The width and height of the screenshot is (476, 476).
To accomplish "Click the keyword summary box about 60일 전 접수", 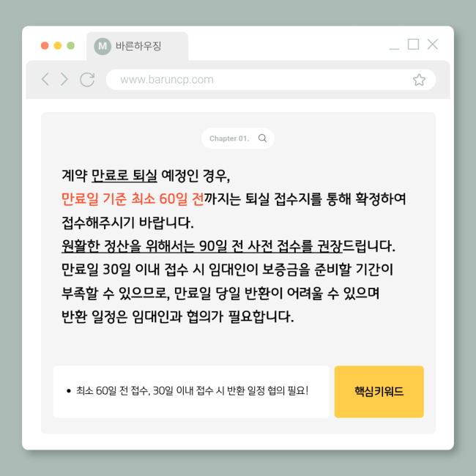I will [x=191, y=392].
